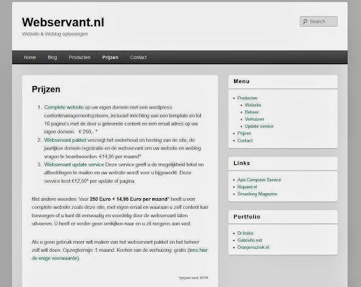Open the Smashing Magazine link
The image size is (361, 287).
(257, 194)
